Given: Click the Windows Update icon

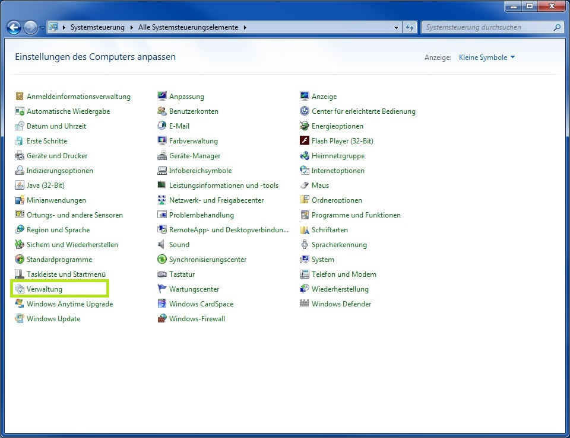Looking at the screenshot, I should coord(19,319).
